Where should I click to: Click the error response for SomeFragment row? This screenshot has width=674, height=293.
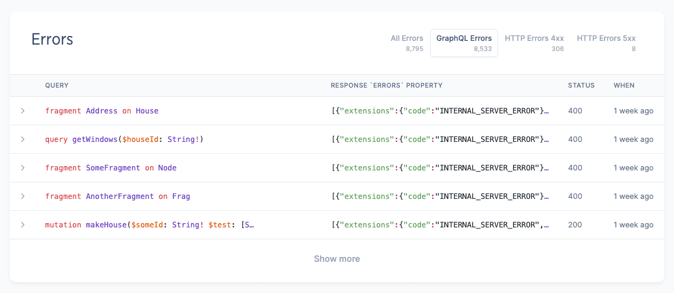440,168
